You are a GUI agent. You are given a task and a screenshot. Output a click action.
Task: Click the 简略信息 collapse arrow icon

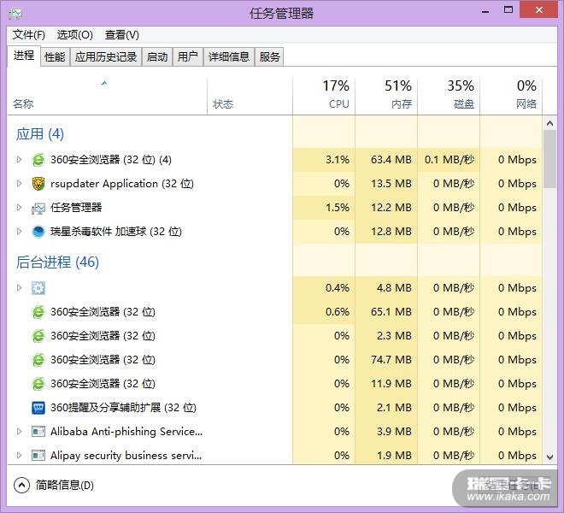click(x=21, y=485)
